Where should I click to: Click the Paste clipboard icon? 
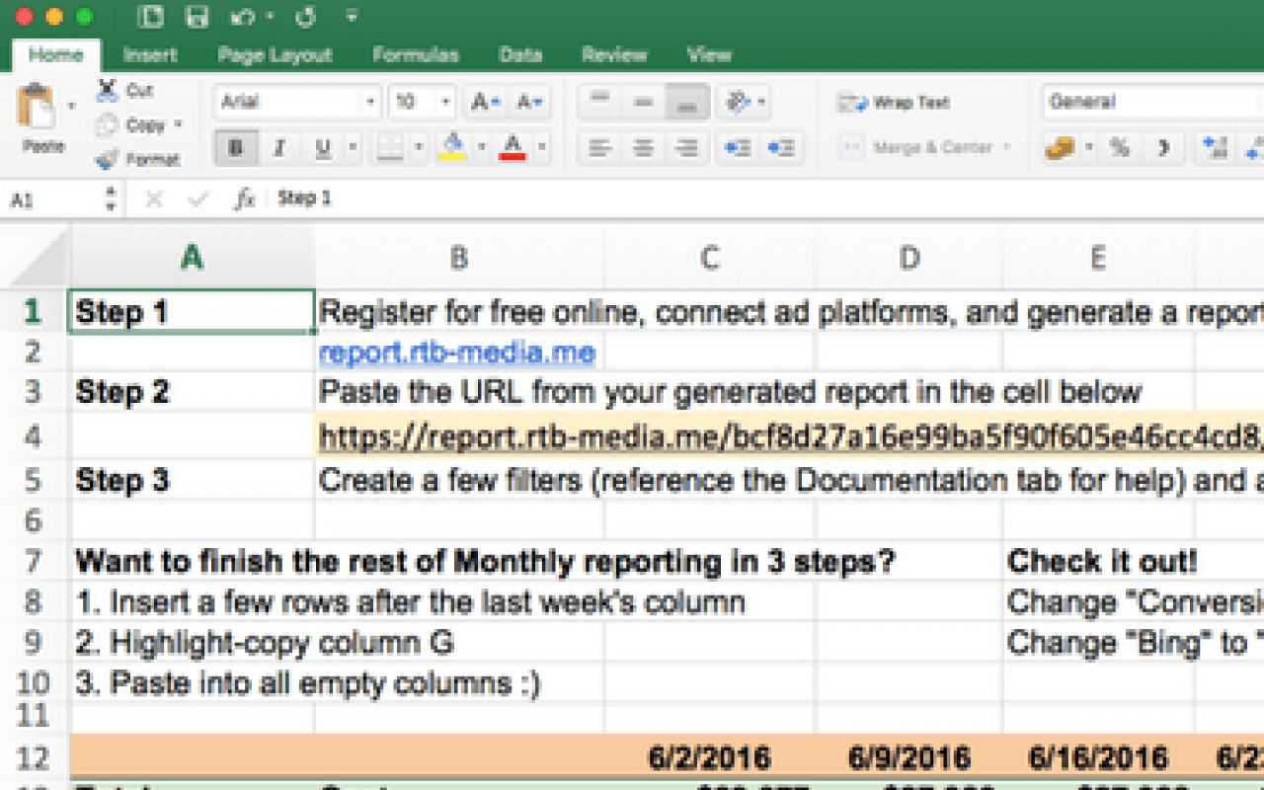coord(37,107)
